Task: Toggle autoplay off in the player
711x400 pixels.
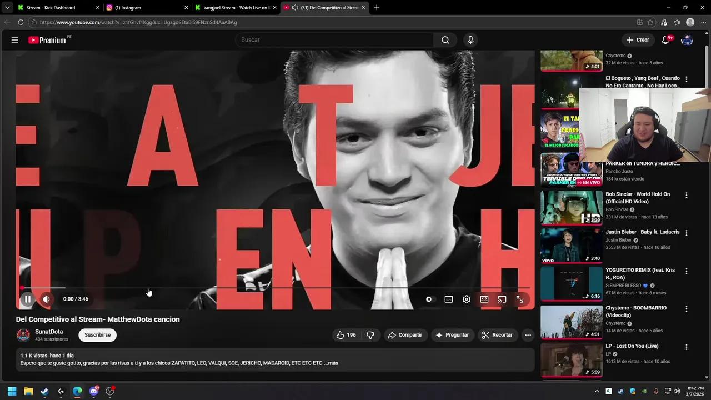Action: coord(428,299)
